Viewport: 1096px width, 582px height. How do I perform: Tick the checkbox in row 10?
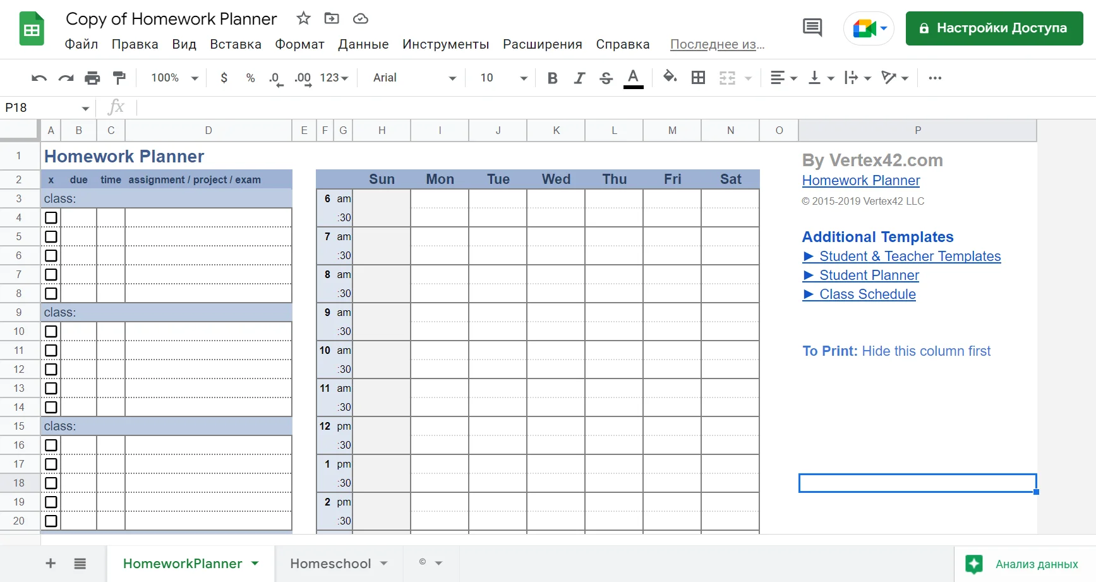[x=51, y=332]
